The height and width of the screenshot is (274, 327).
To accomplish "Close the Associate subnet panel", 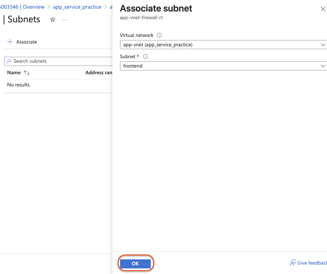I will pyautogui.click(x=323, y=9).
